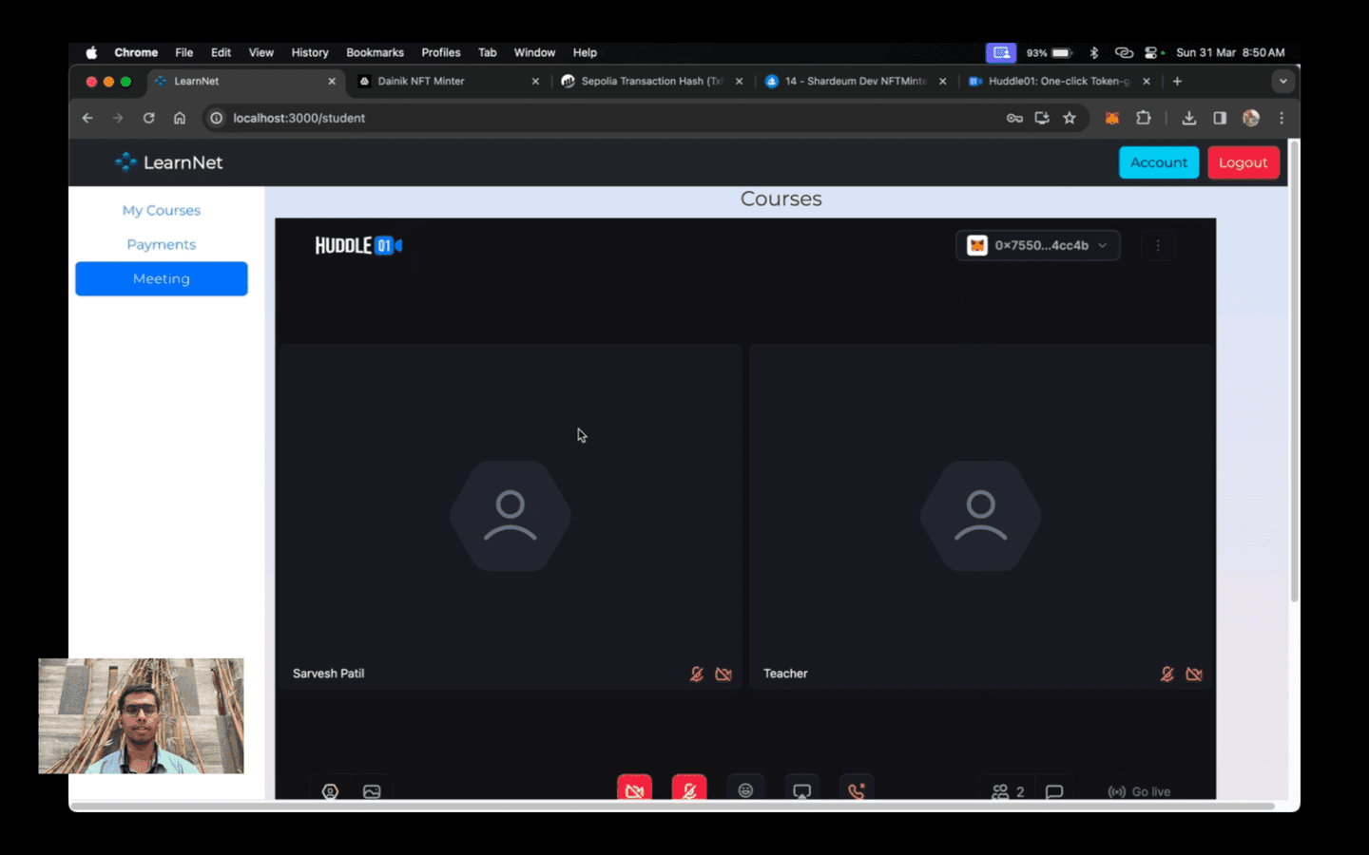Open the Chrome profile avatar

(x=1251, y=118)
